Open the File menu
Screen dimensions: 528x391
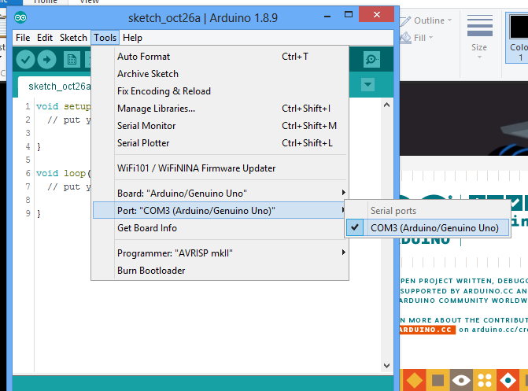point(23,38)
